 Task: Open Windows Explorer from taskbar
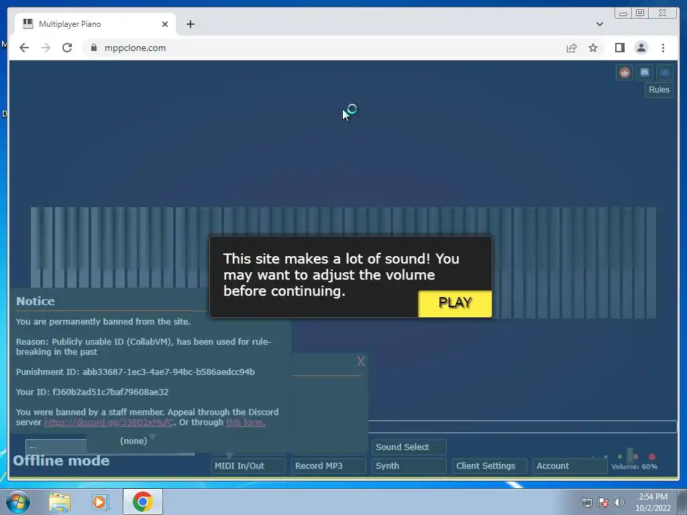[60, 502]
